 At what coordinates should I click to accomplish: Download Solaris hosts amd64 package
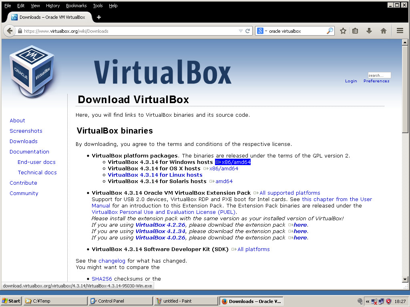[221, 181]
